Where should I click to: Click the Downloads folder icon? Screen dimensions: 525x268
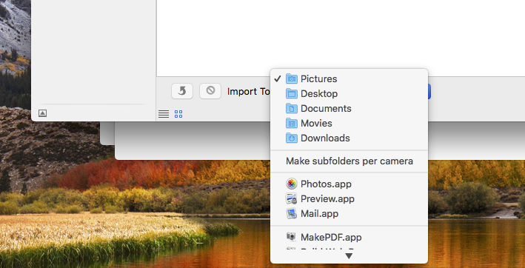pyautogui.click(x=292, y=138)
